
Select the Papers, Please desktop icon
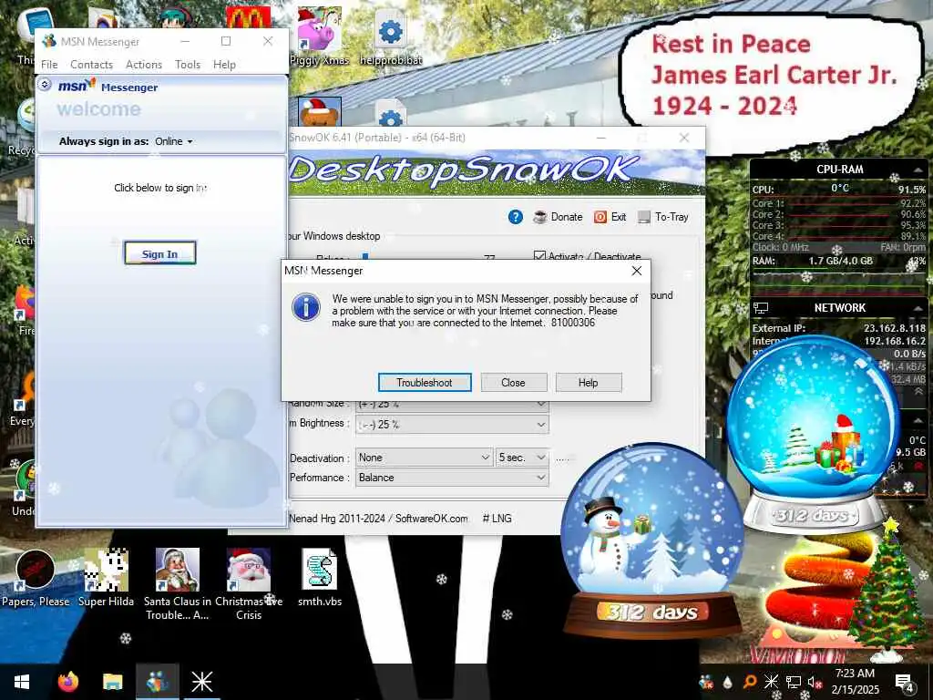pos(36,579)
